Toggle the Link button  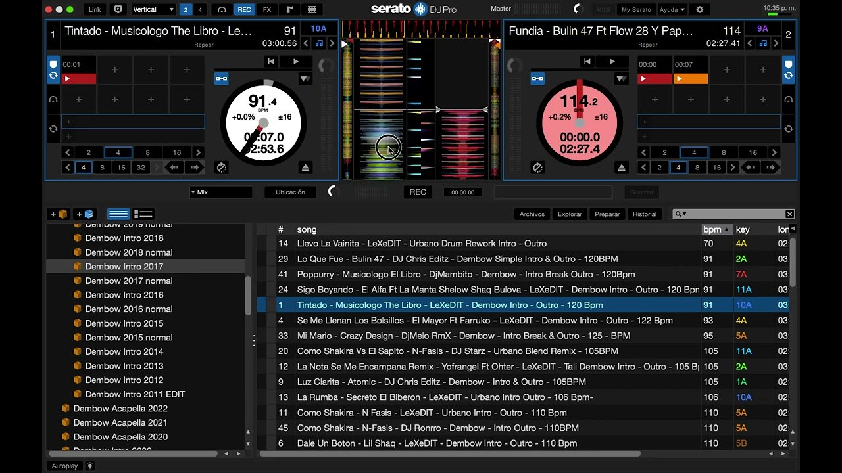tap(95, 9)
